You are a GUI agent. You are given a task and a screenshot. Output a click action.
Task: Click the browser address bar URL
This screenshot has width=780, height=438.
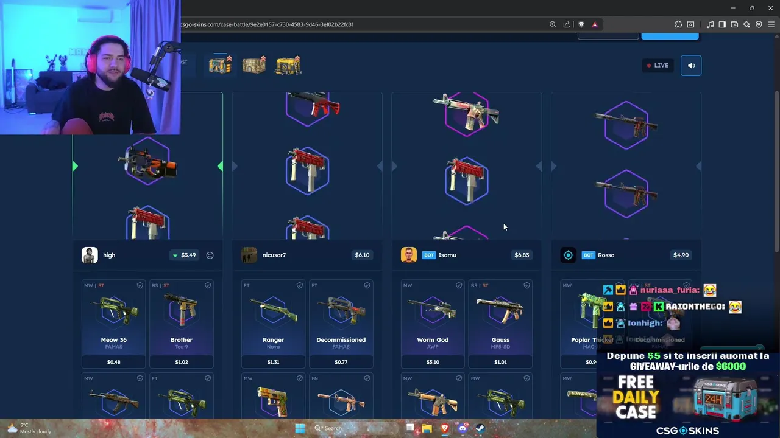click(267, 24)
